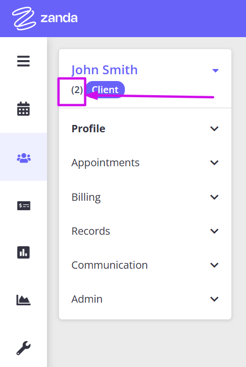Screen dimensions: 246x367
Task: Expand the chevron beside Billing in the panel
Action: click(x=214, y=197)
